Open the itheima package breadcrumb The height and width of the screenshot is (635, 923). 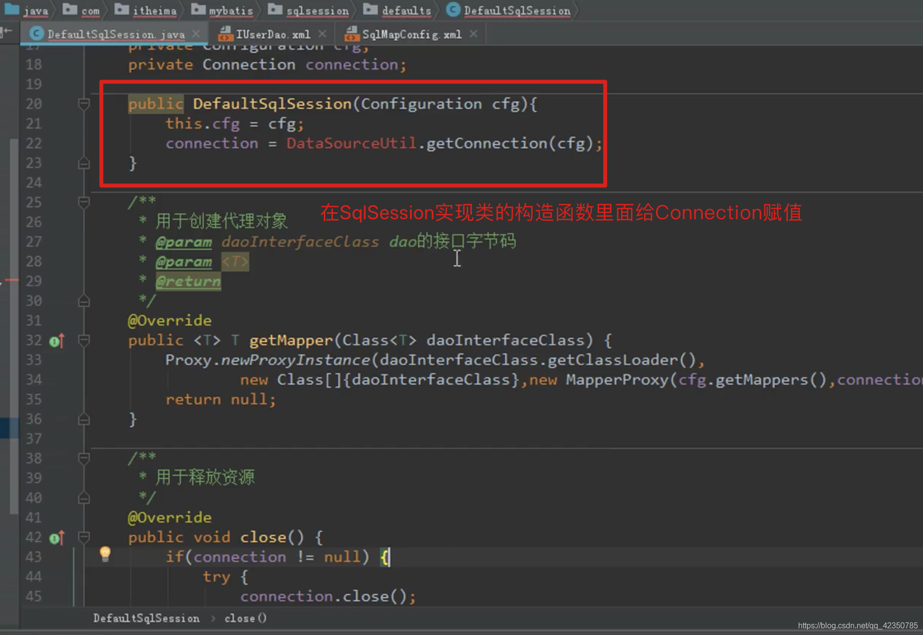(x=146, y=10)
